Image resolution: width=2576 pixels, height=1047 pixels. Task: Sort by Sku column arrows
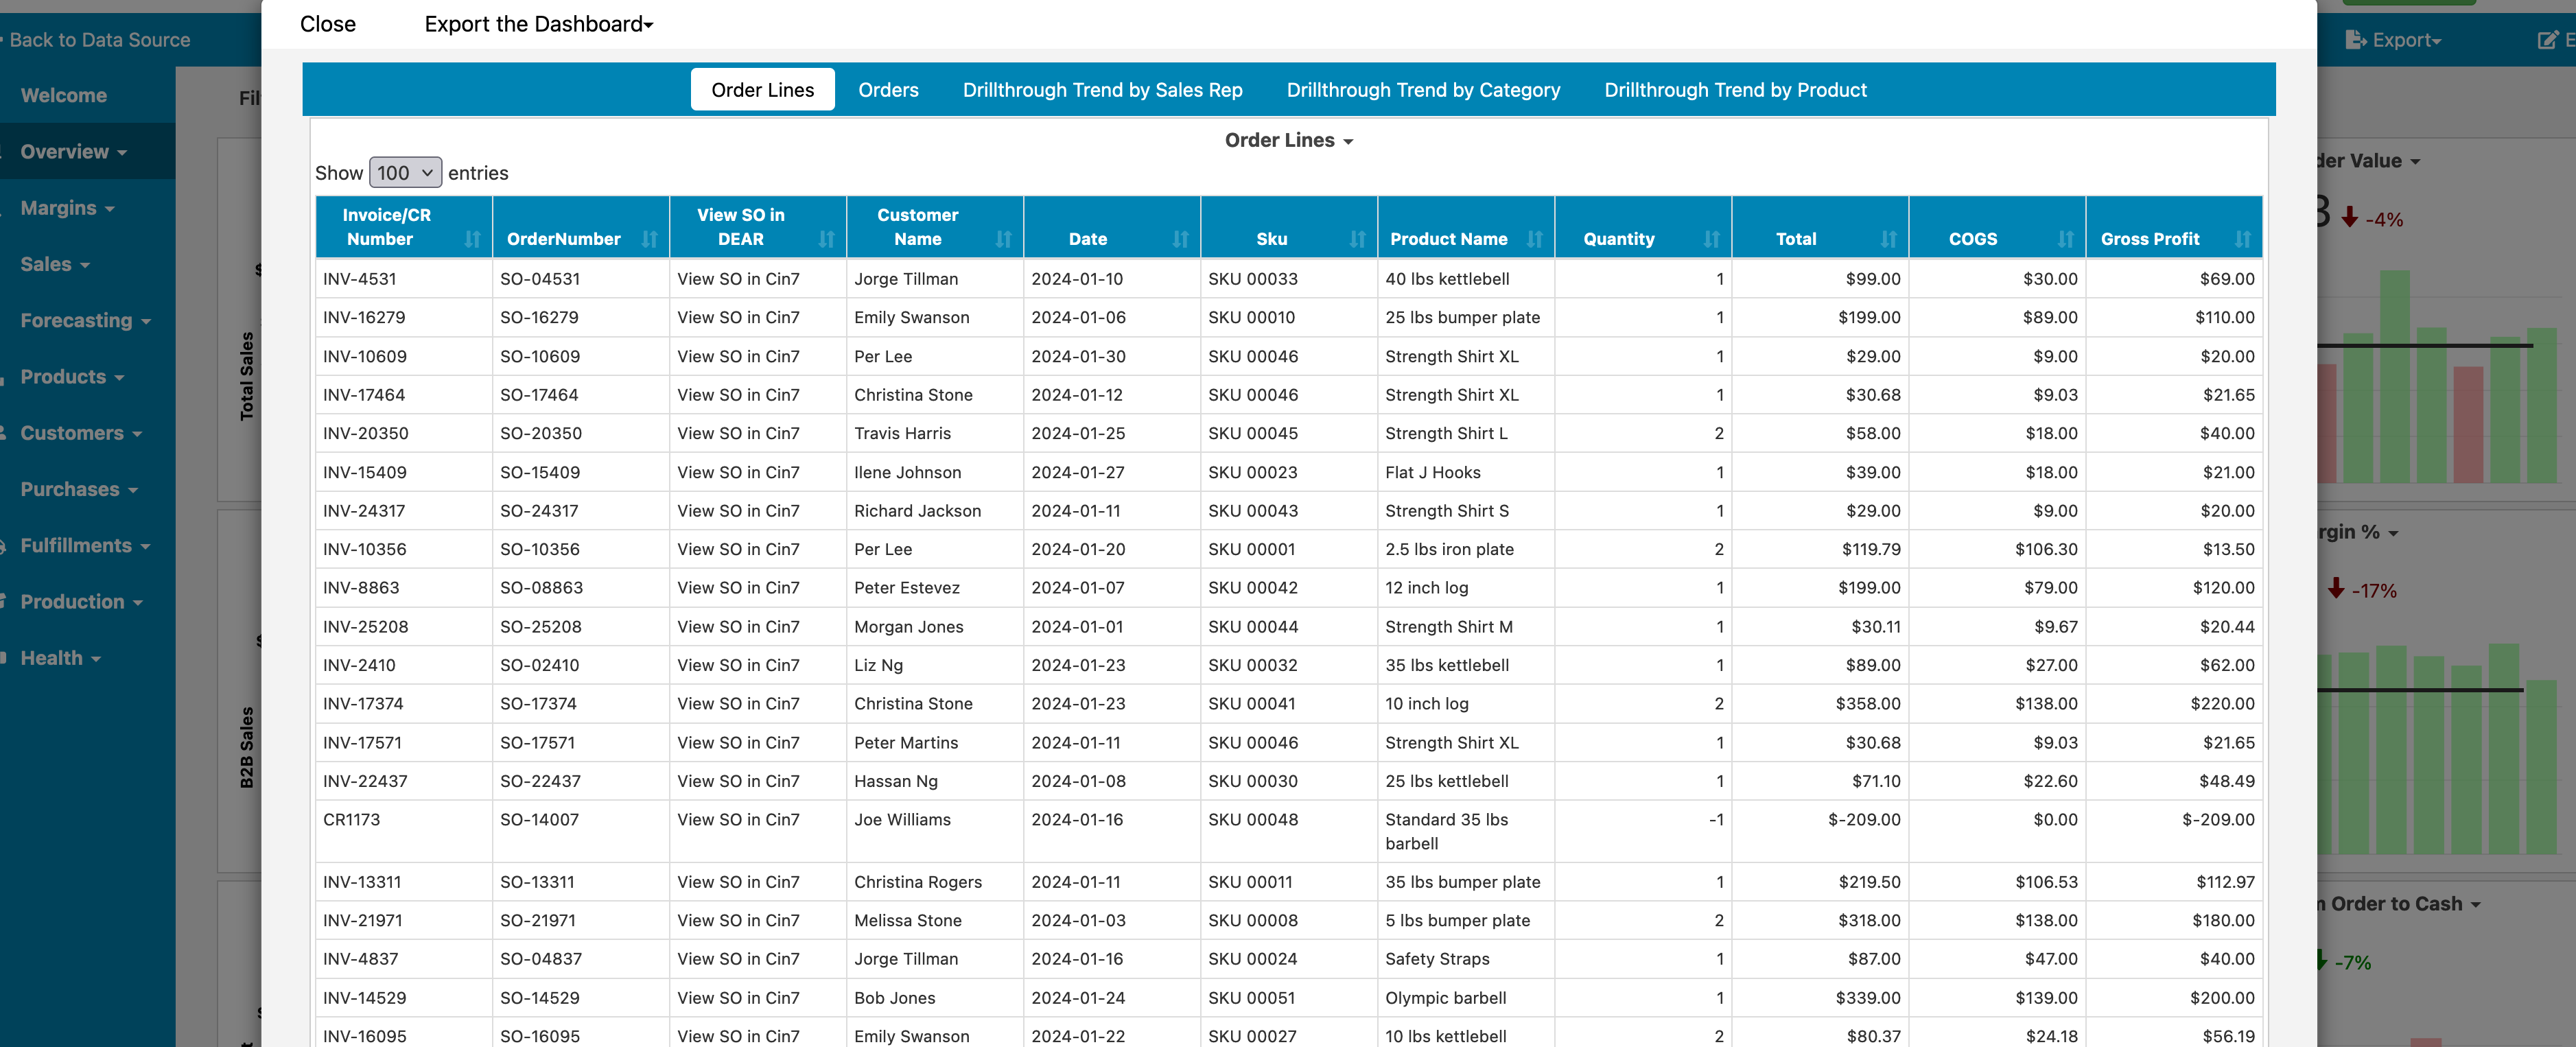tap(1357, 239)
